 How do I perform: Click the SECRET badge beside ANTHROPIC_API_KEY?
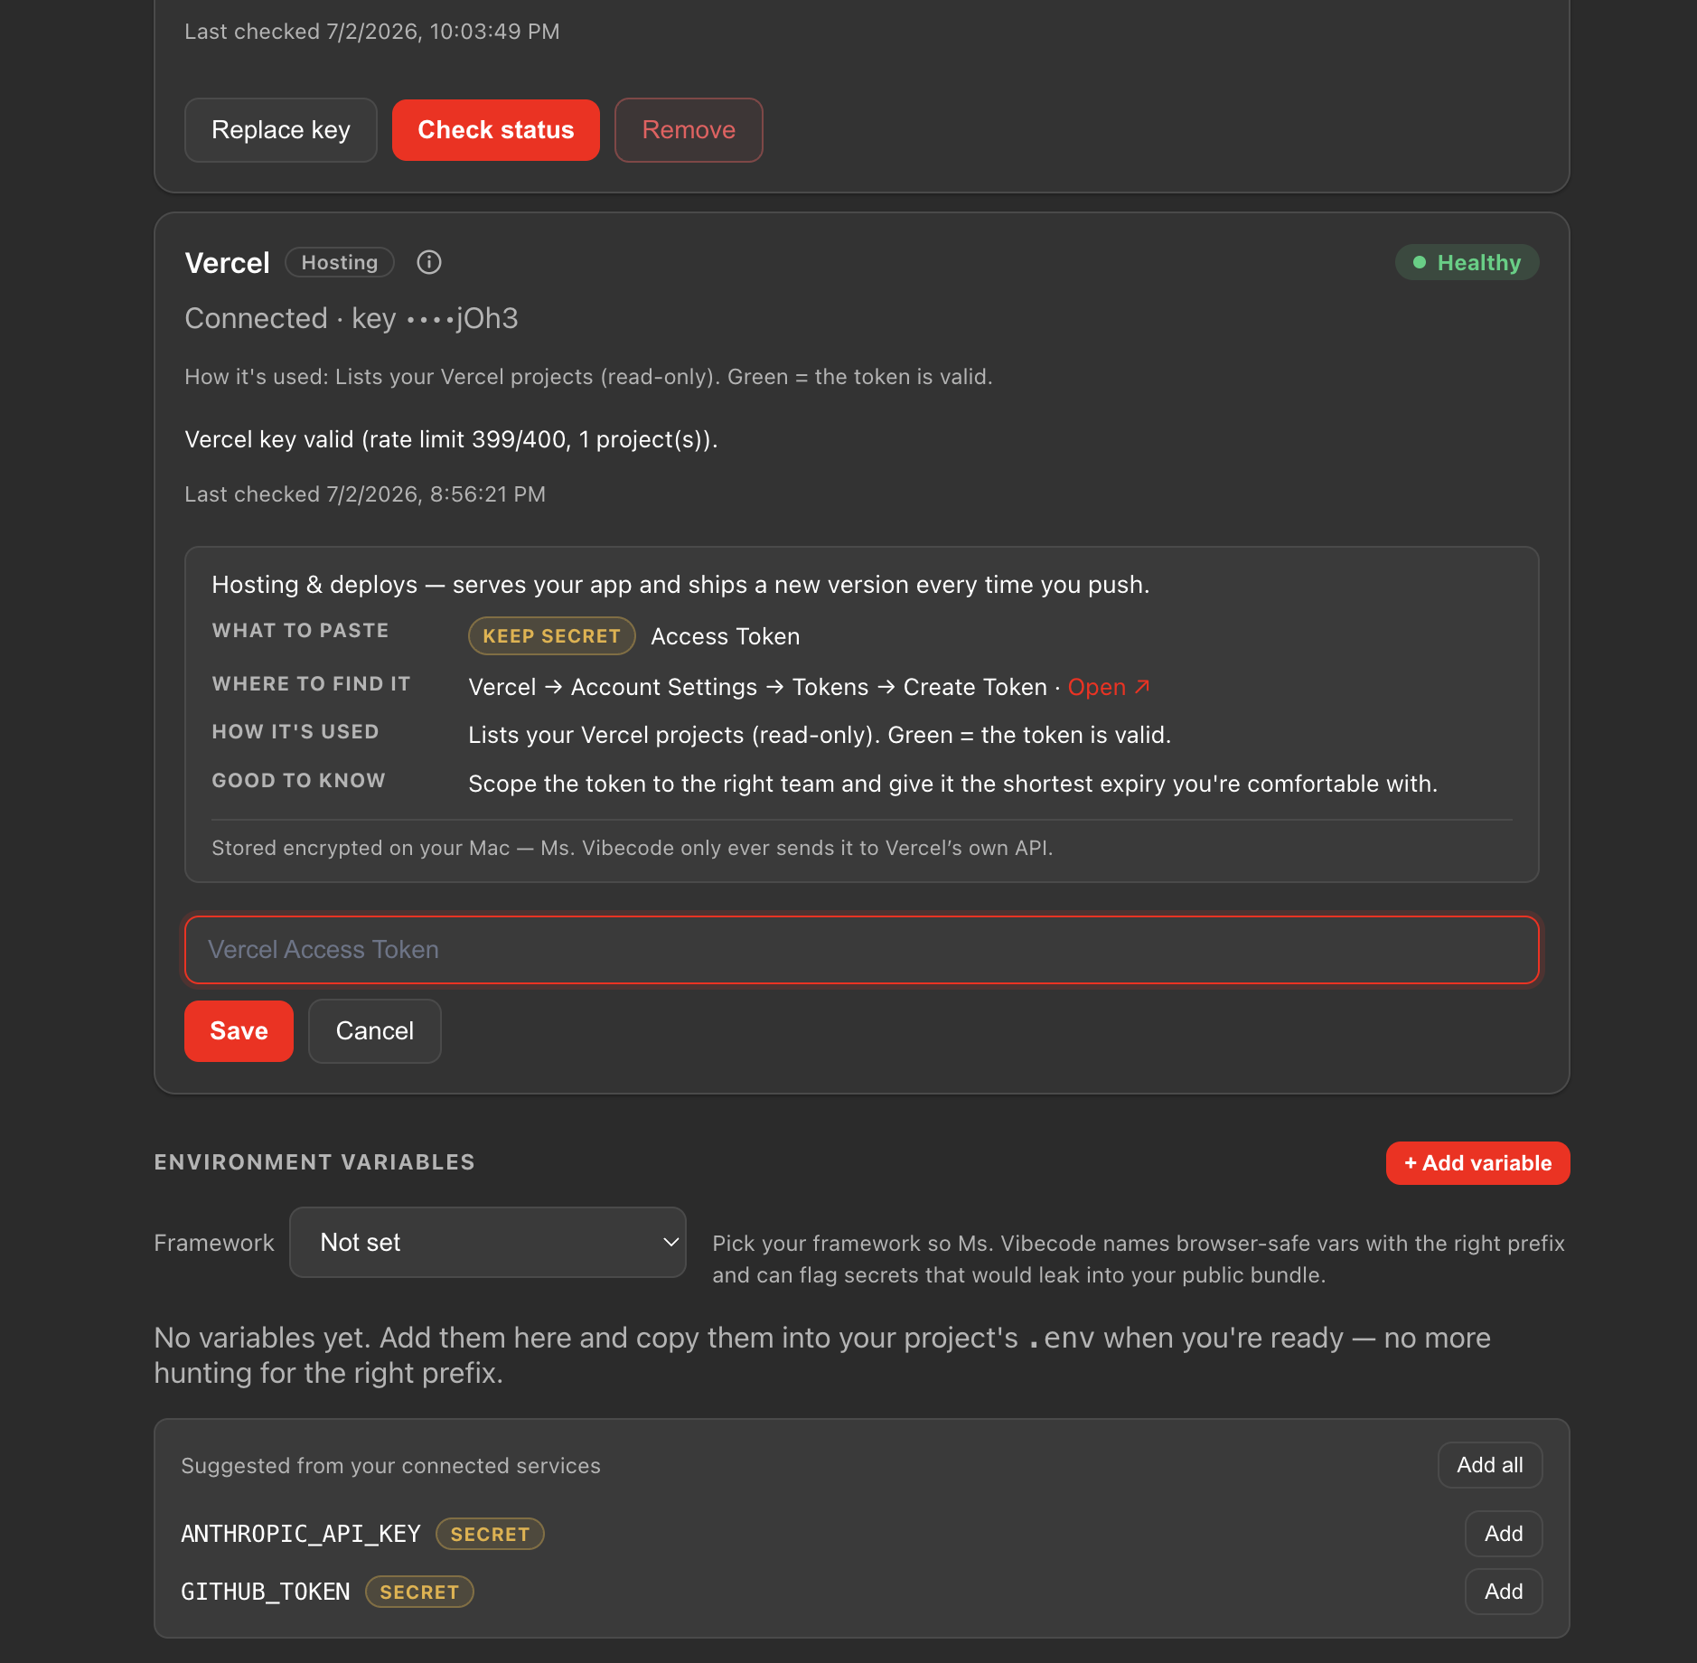(x=490, y=1535)
